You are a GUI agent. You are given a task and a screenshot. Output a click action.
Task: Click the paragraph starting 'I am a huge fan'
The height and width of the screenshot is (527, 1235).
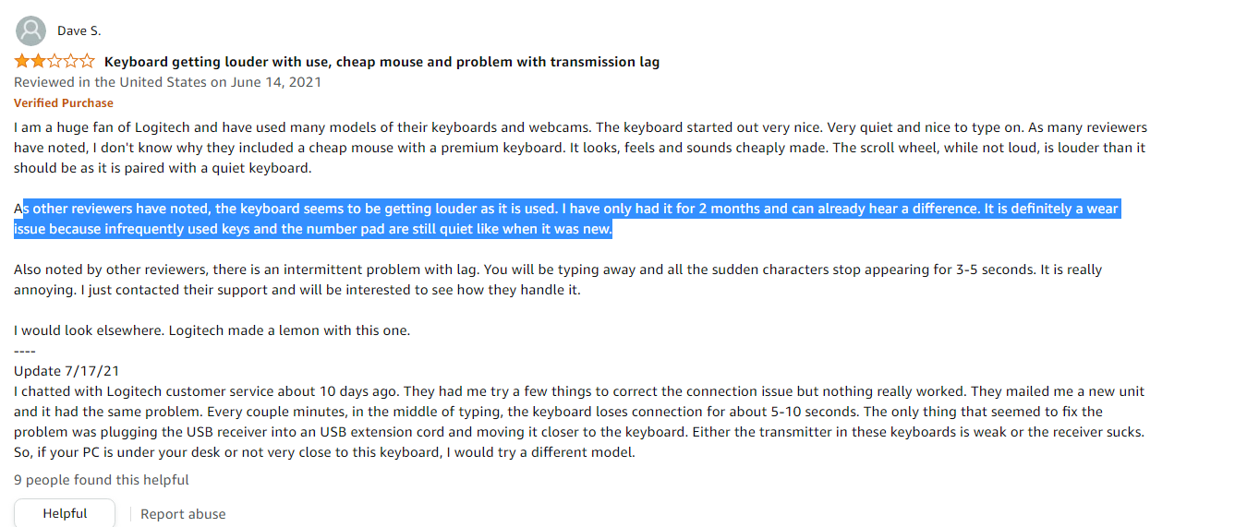pyautogui.click(x=580, y=148)
